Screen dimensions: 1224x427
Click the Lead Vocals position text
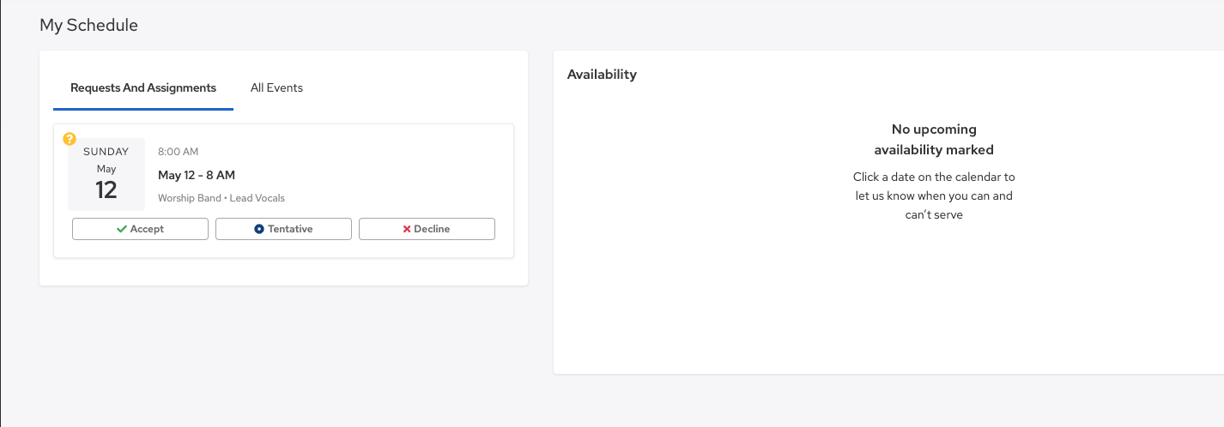(x=258, y=198)
